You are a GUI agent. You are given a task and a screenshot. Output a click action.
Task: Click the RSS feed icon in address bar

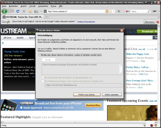[x=107, y=11]
